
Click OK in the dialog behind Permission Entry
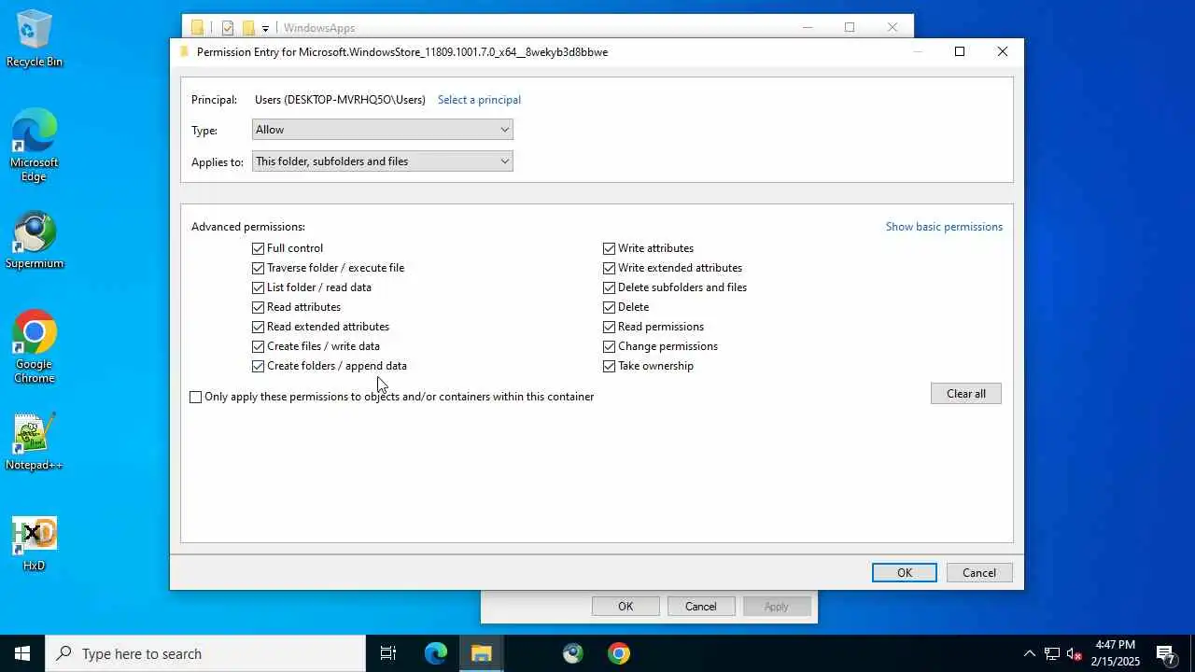(x=626, y=607)
